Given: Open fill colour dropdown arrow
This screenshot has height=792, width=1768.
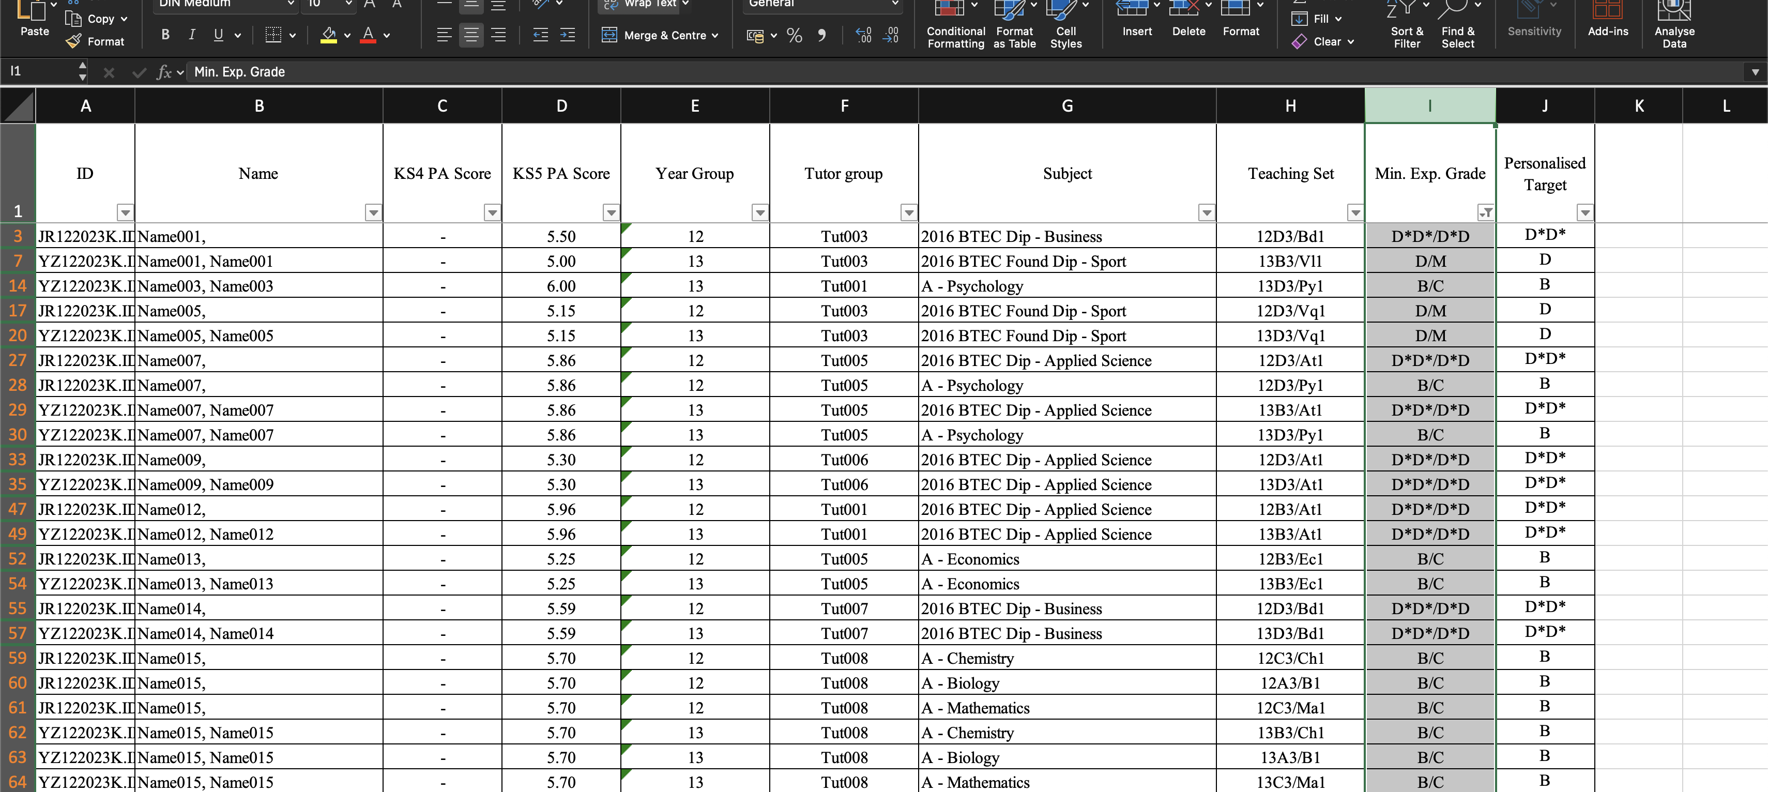Looking at the screenshot, I should click(x=347, y=35).
